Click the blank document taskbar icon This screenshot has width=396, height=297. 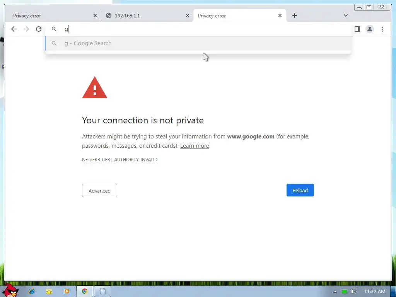point(102,292)
